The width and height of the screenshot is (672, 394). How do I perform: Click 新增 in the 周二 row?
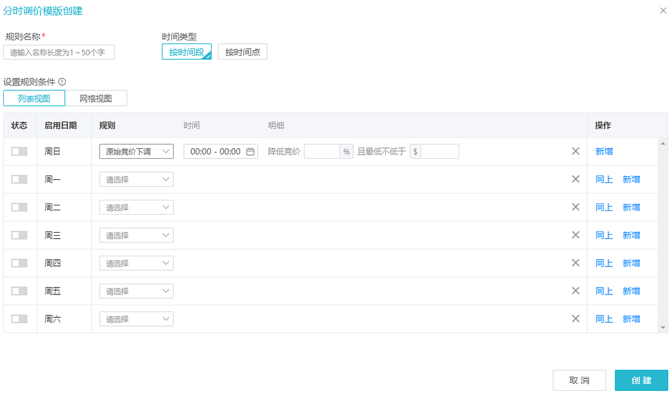pos(632,207)
